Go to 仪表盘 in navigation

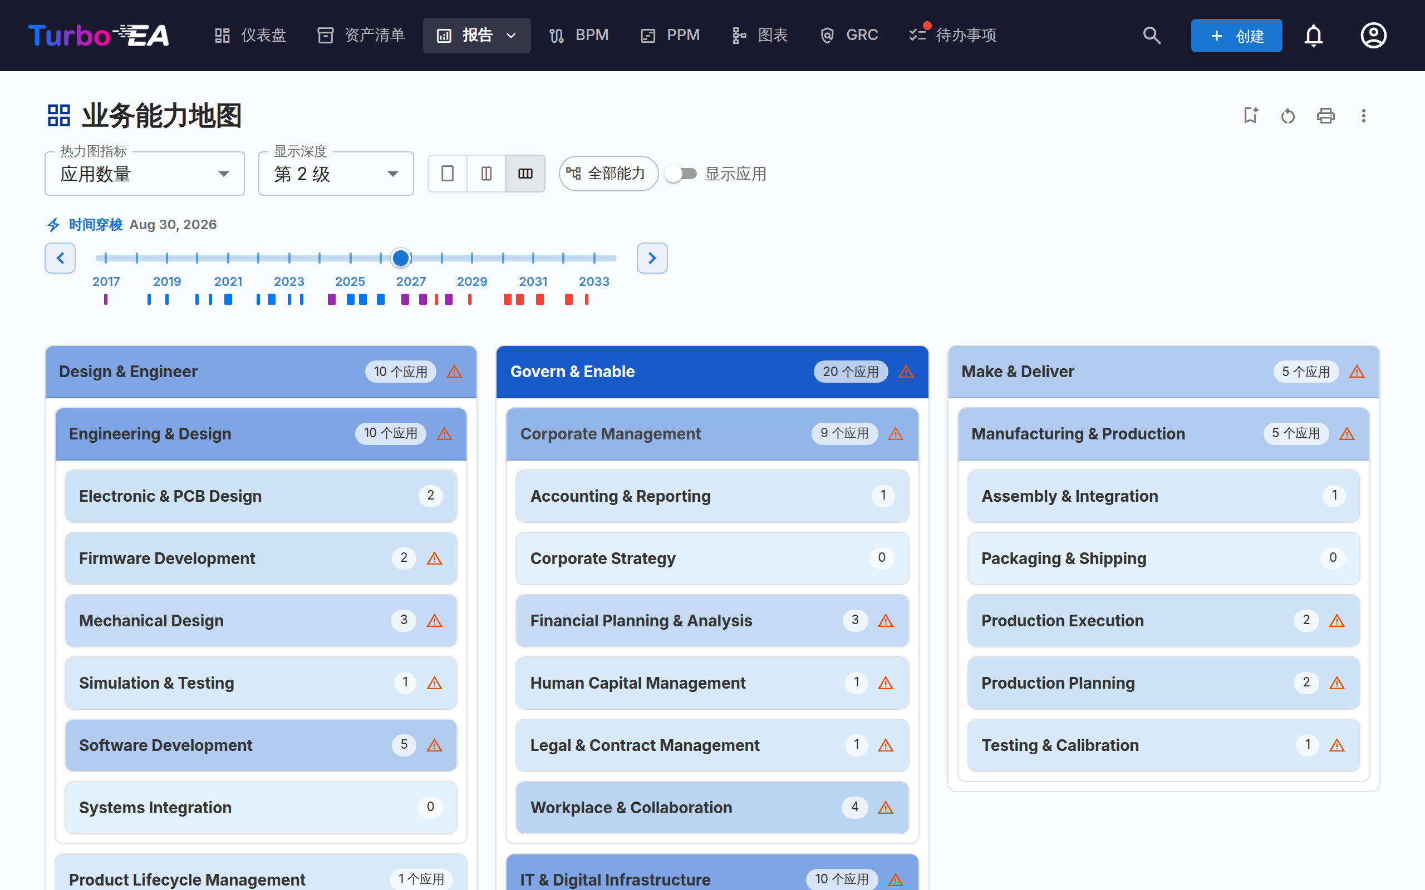(x=250, y=35)
